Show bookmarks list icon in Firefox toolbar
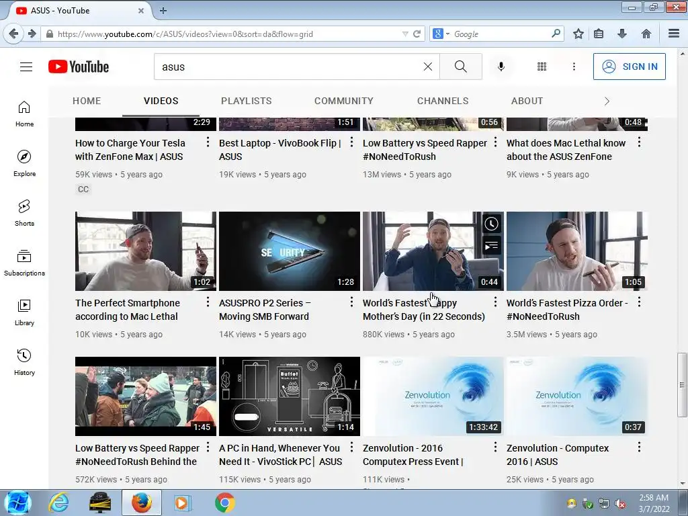 599,34
